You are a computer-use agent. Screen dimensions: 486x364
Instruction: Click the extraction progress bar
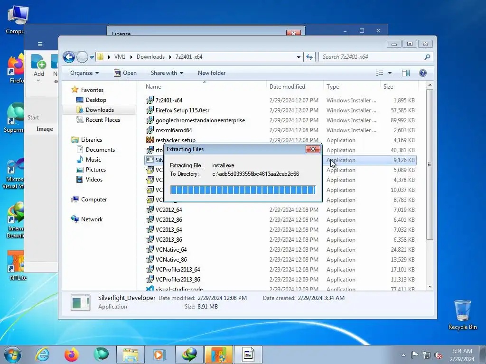243,190
